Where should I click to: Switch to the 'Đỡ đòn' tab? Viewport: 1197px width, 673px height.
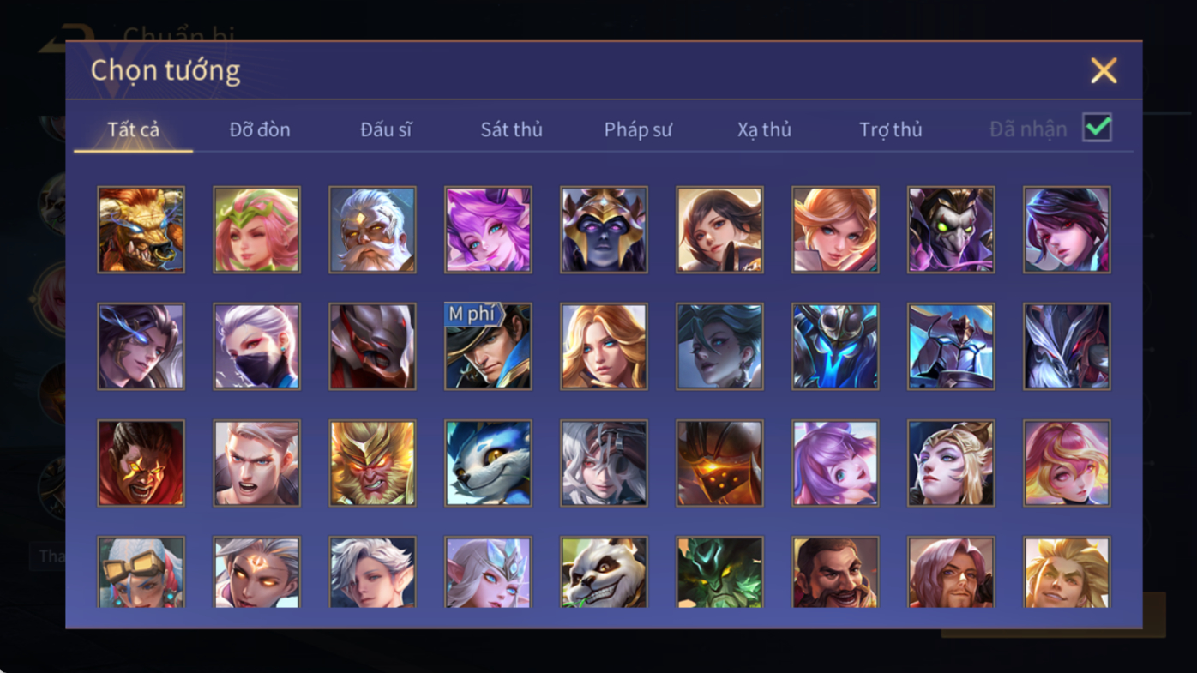click(260, 129)
